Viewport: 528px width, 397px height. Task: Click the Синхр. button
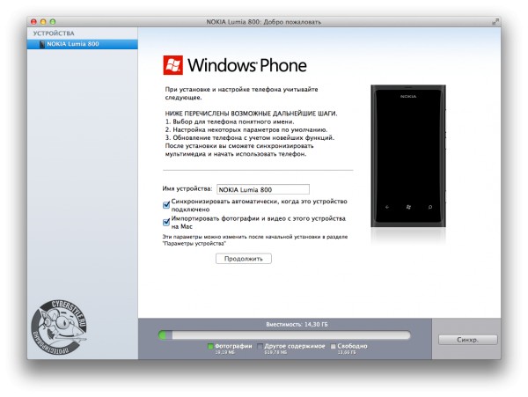(x=468, y=340)
